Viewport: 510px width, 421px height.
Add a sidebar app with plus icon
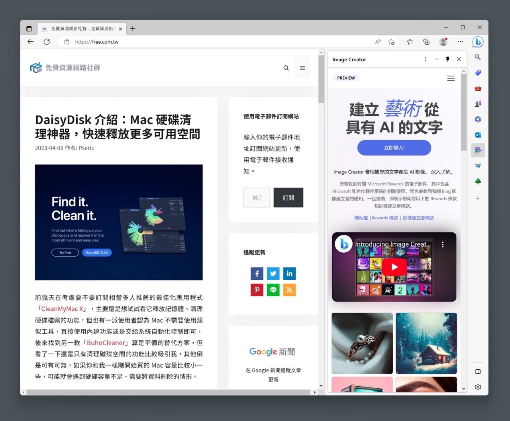478,198
